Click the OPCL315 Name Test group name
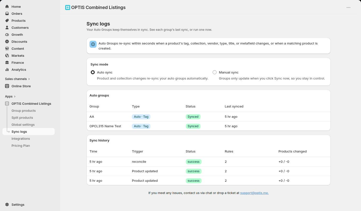The image size is (361, 211). point(105,126)
